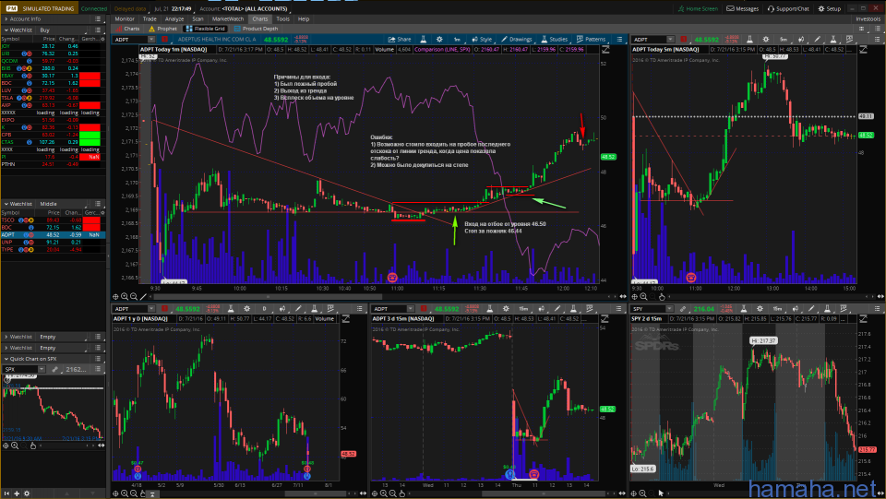The image size is (886, 499).
Task: Switch to the MarketWatch tab
Action: pyautogui.click(x=228, y=18)
